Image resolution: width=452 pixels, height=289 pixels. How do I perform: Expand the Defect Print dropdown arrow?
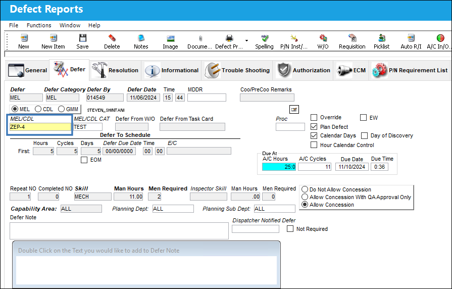click(246, 40)
